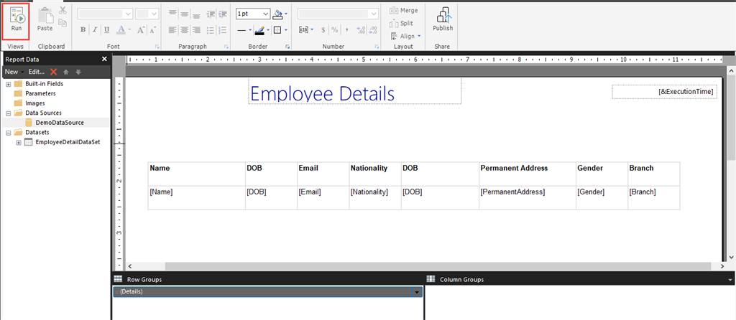Click the red delete X icon
Viewport: 736px width, 320px height.
53,72
